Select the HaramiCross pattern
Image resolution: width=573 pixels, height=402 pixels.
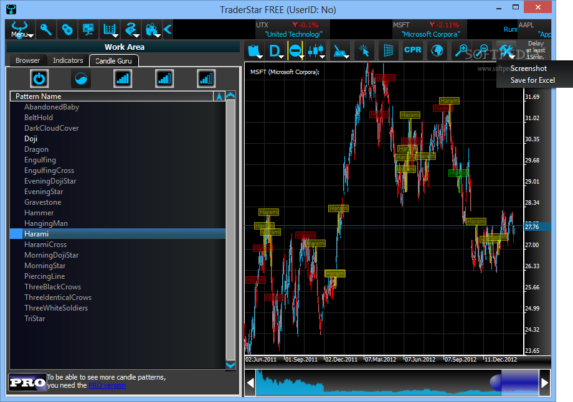[118, 245]
